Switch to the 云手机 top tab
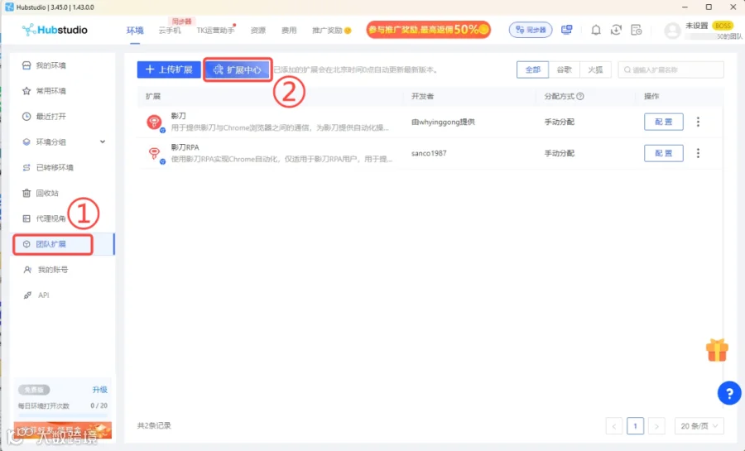 point(170,31)
